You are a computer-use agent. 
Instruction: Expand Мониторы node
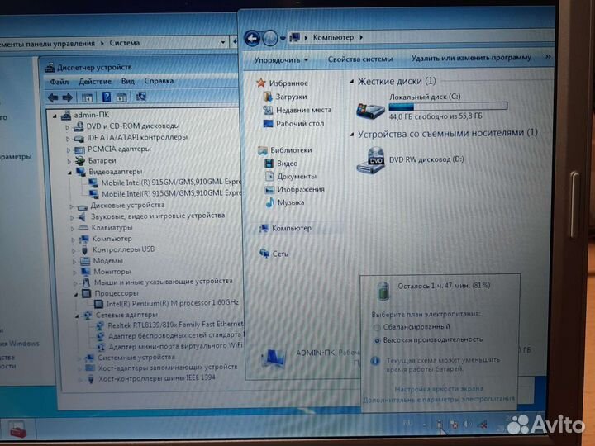74,273
